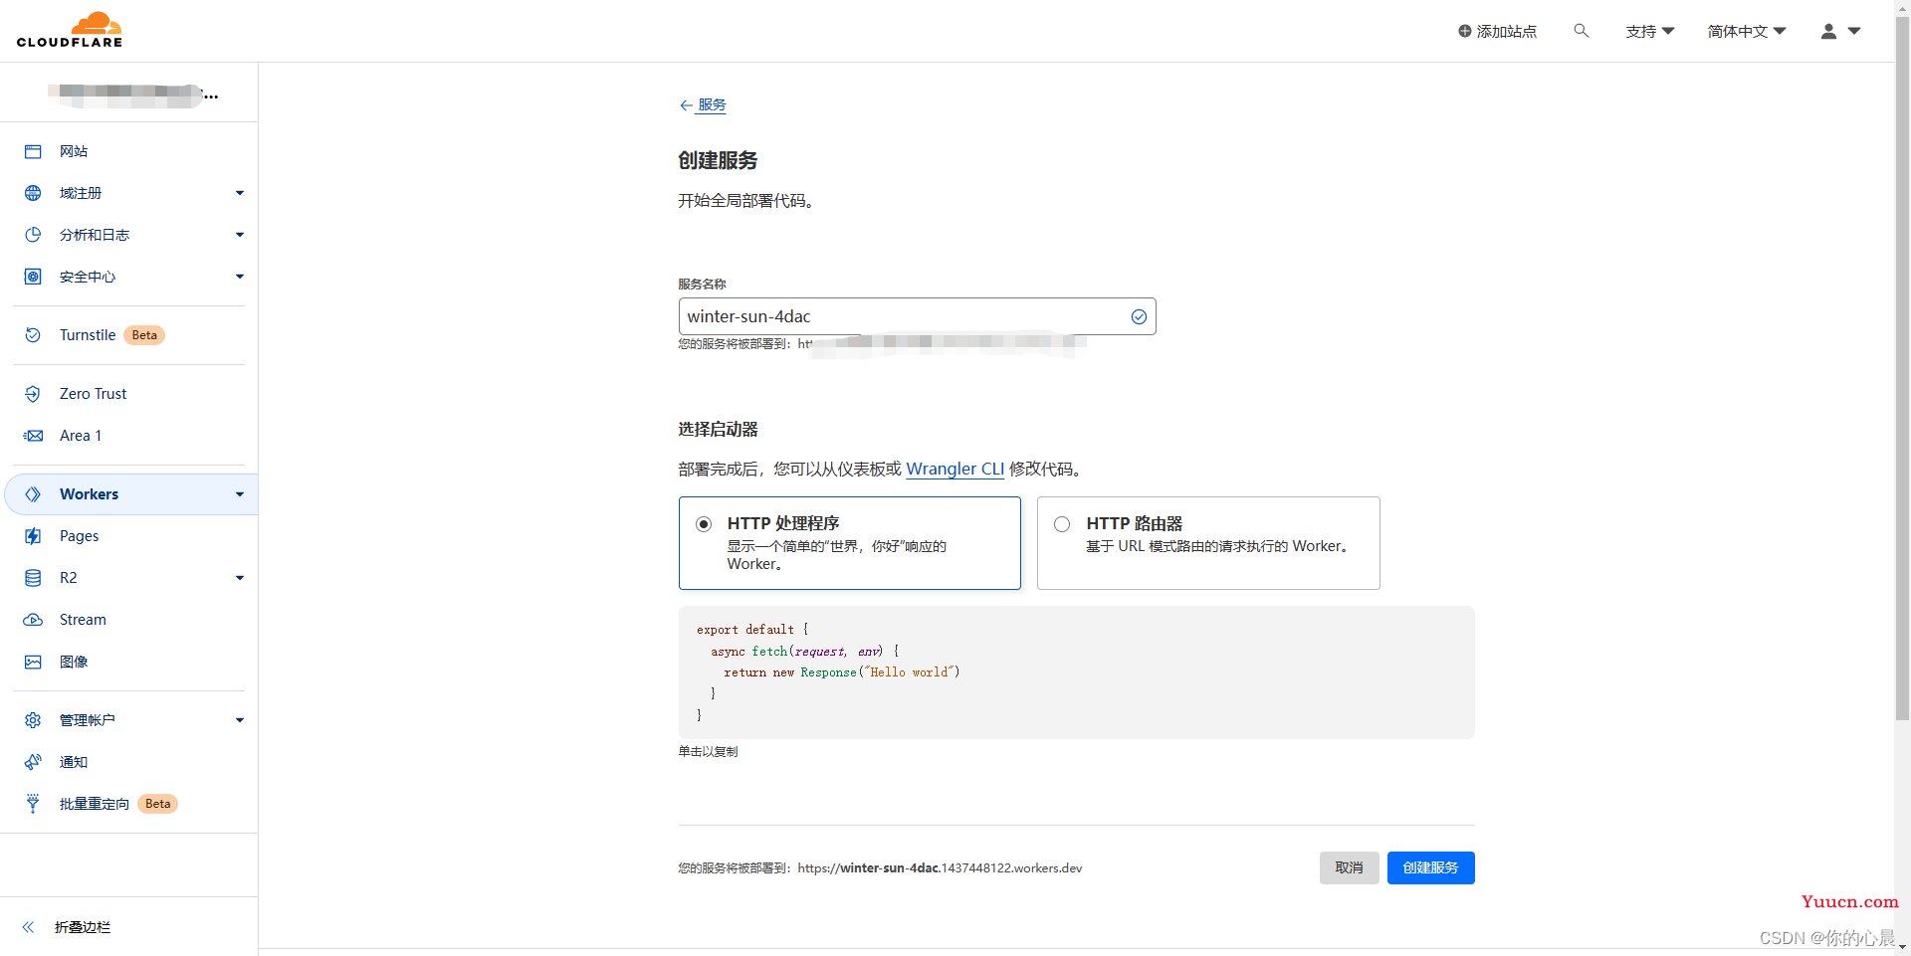Click the Stream cloud icon
The image size is (1911, 956).
(x=33, y=620)
